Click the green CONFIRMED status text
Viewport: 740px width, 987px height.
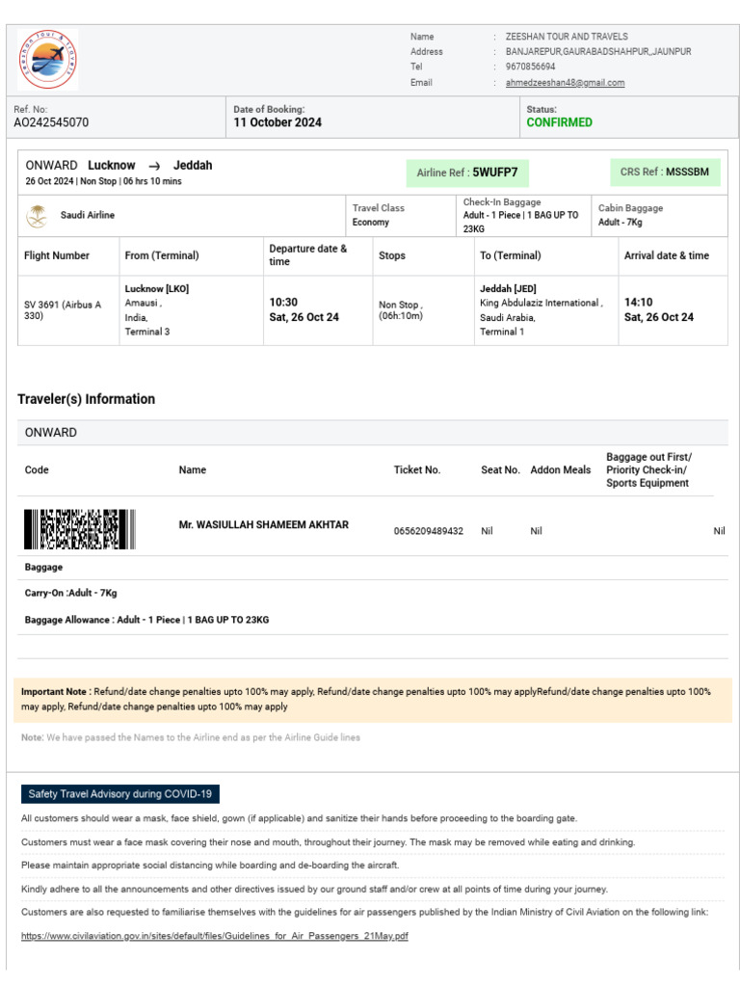tap(559, 122)
